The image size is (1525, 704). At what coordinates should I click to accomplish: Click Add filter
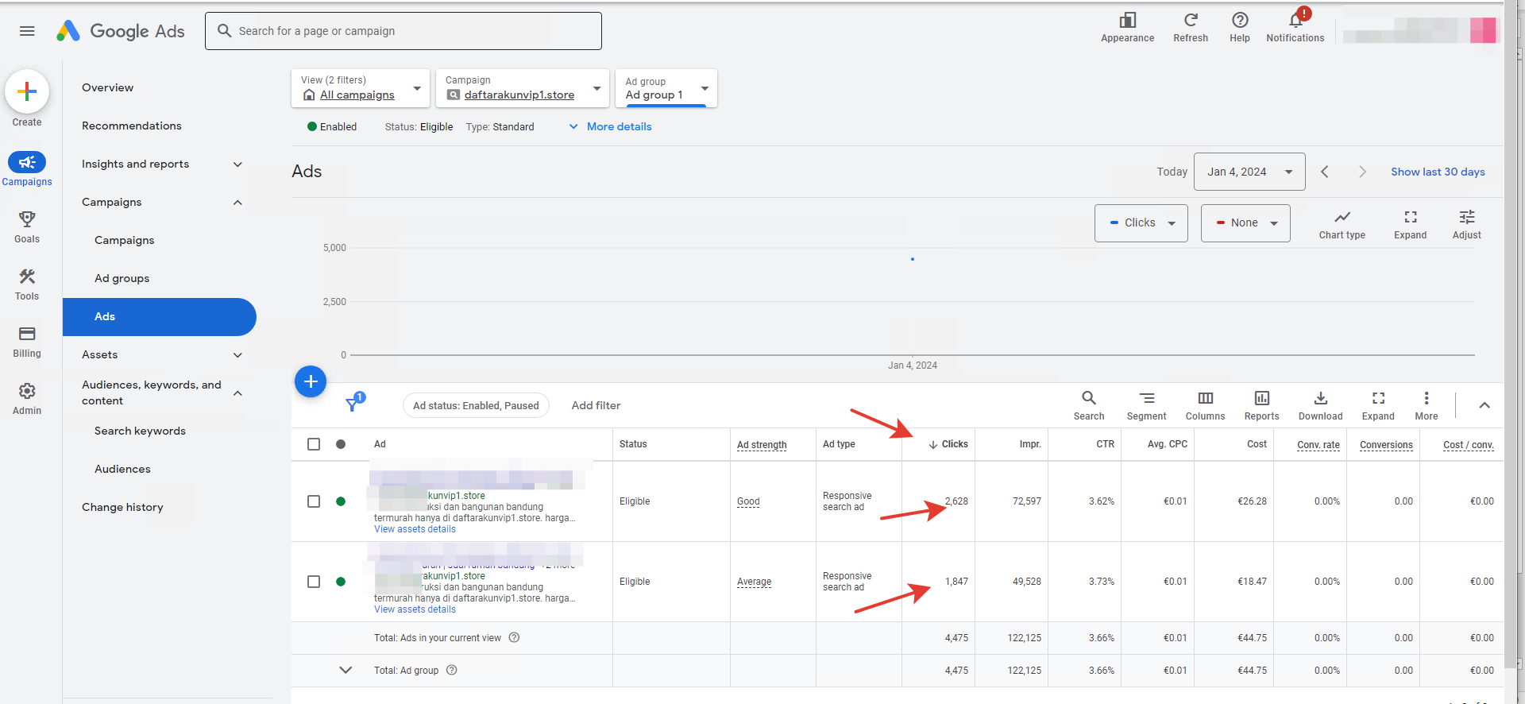[596, 405]
